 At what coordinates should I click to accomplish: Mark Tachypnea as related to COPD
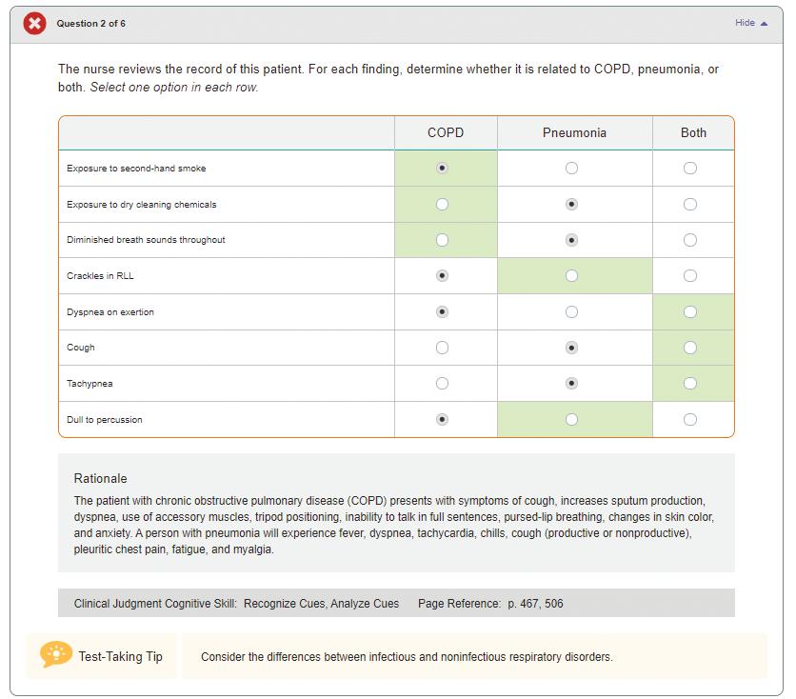442,384
